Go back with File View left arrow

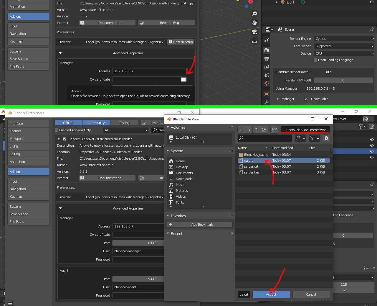pyautogui.click(x=241, y=130)
